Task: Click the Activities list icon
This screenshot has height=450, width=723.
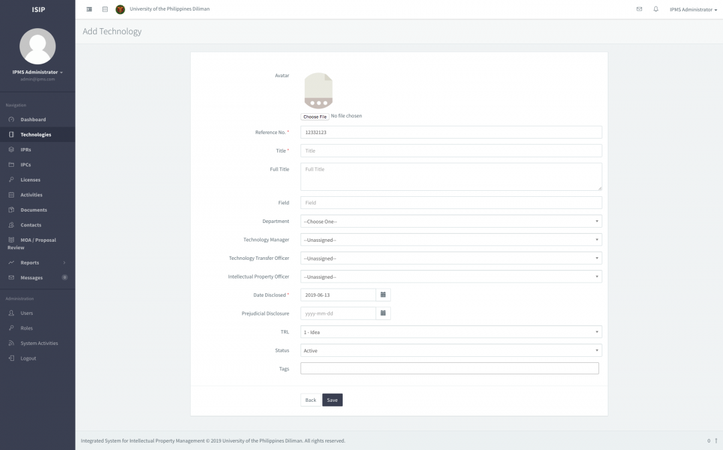Action: [x=11, y=195]
